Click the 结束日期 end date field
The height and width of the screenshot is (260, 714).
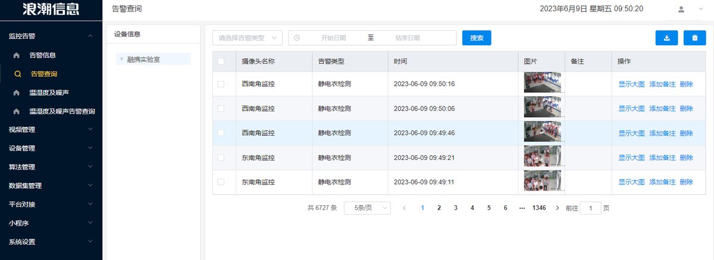point(408,37)
